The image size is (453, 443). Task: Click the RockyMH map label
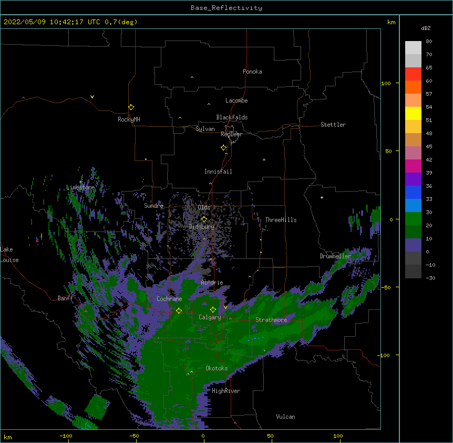(129, 119)
